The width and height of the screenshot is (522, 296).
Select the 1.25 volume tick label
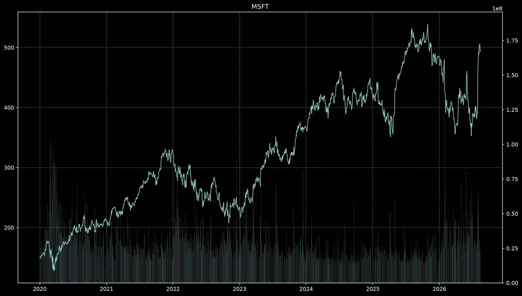click(512, 110)
